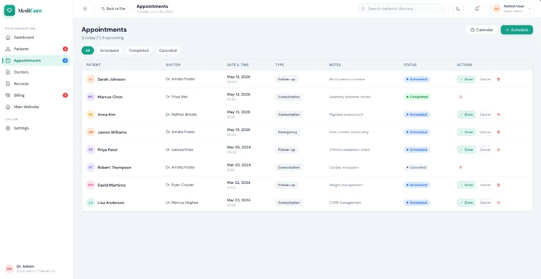Filter by Completed appointments
The height and width of the screenshot is (279, 541).
139,50
